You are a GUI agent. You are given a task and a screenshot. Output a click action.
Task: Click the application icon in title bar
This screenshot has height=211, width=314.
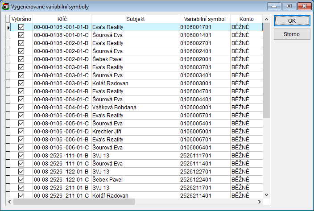[5, 6]
